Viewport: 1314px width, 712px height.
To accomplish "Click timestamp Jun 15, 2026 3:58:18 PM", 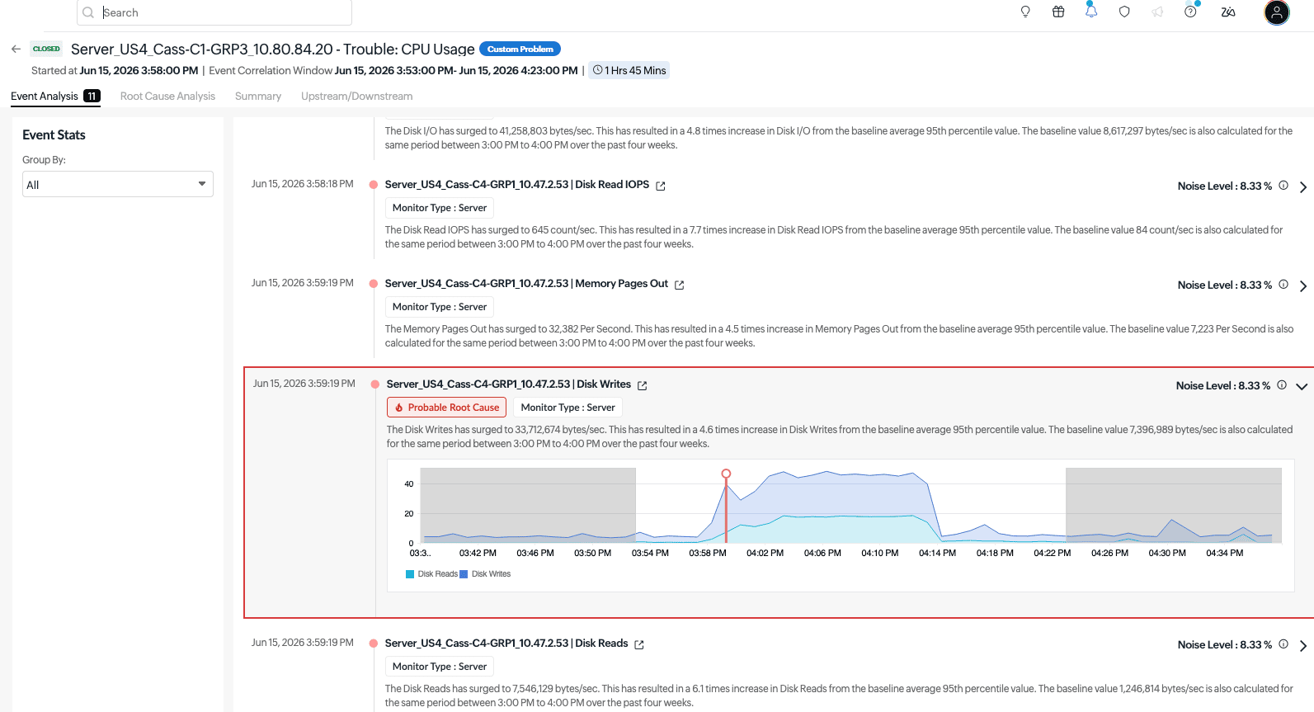I will pos(303,184).
